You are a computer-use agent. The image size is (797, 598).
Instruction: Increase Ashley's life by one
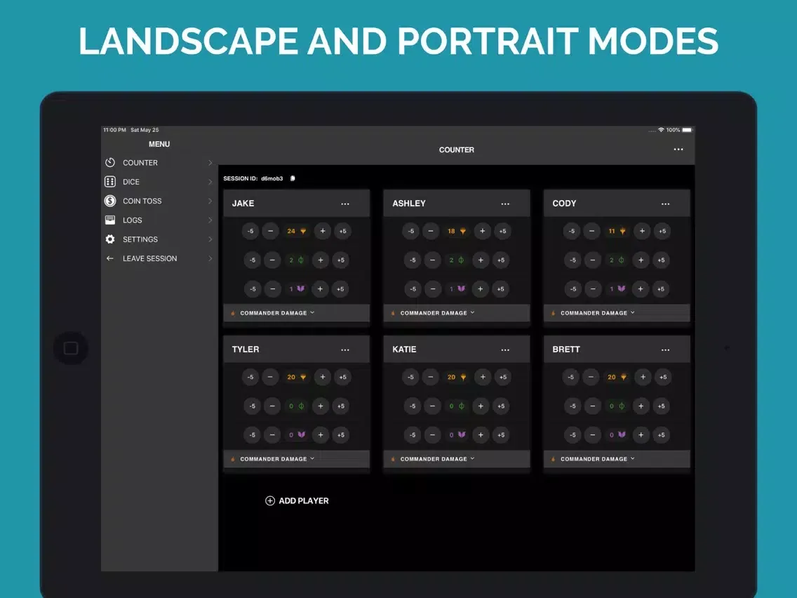pos(482,231)
